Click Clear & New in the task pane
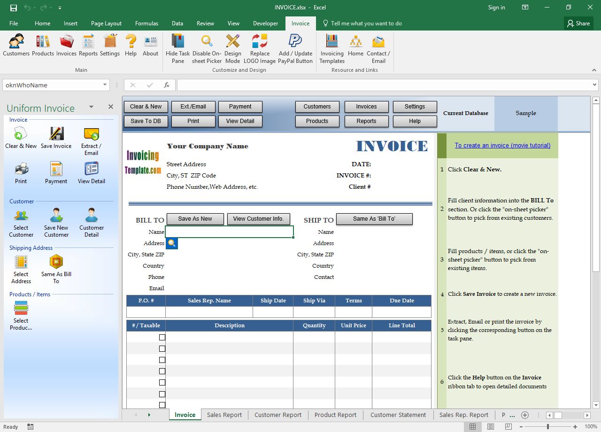The image size is (601, 432). 21,138
